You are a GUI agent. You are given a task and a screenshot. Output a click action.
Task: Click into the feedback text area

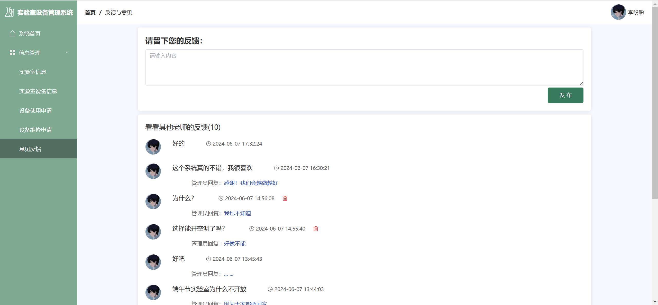point(364,67)
